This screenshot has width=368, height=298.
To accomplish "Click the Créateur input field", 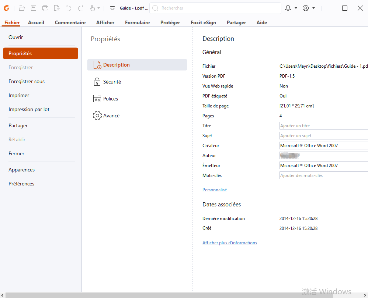I will 324,146.
